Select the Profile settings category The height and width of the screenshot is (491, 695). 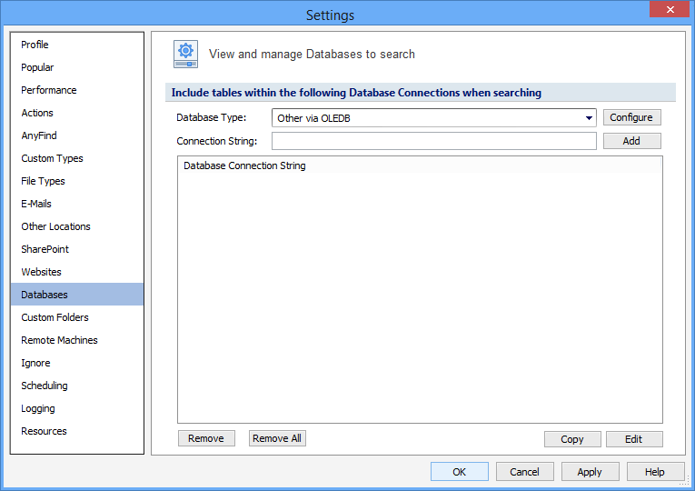(35, 45)
